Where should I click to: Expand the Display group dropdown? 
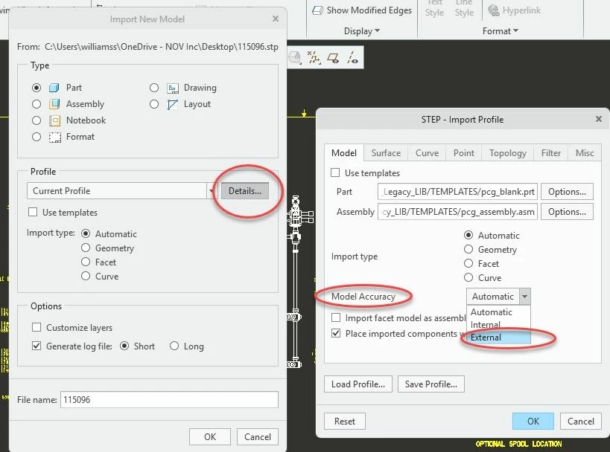tap(362, 31)
